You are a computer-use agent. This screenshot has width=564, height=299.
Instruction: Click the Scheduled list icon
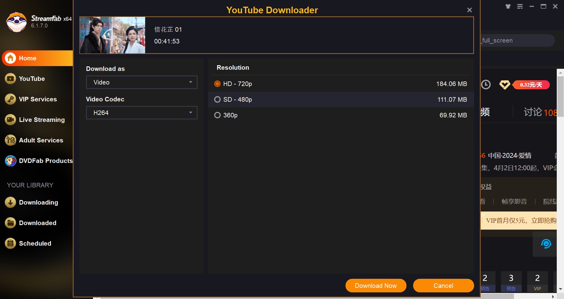coord(11,243)
